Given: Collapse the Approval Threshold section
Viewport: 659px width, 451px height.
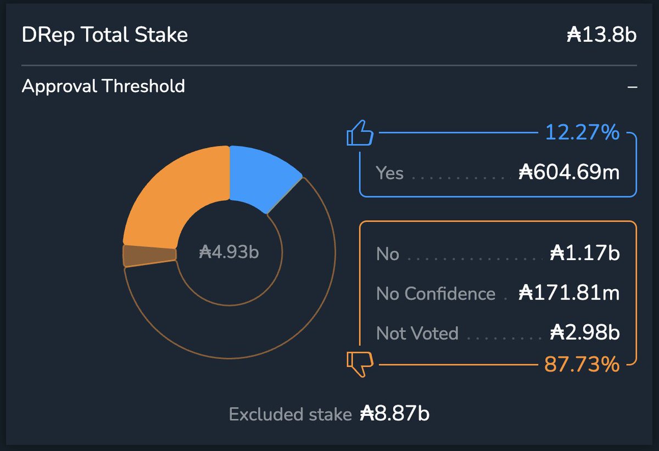Looking at the screenshot, I should (632, 87).
